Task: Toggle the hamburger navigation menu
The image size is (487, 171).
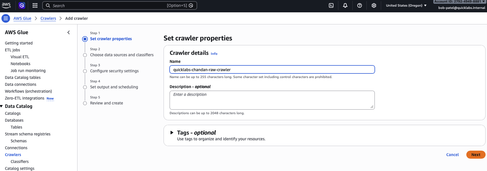Action: 6,18
